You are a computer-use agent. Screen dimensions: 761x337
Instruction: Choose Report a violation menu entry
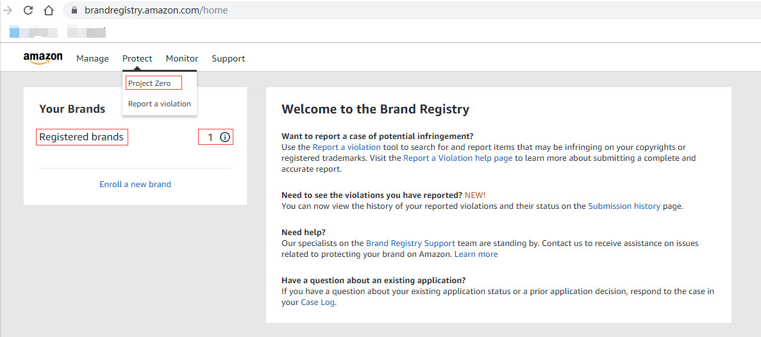tap(159, 104)
